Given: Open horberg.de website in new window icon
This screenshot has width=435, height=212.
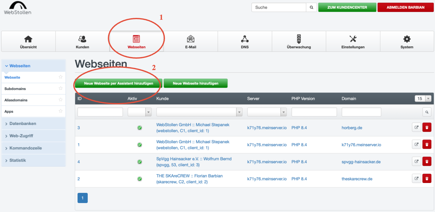Looking at the screenshot, I should (416, 127).
